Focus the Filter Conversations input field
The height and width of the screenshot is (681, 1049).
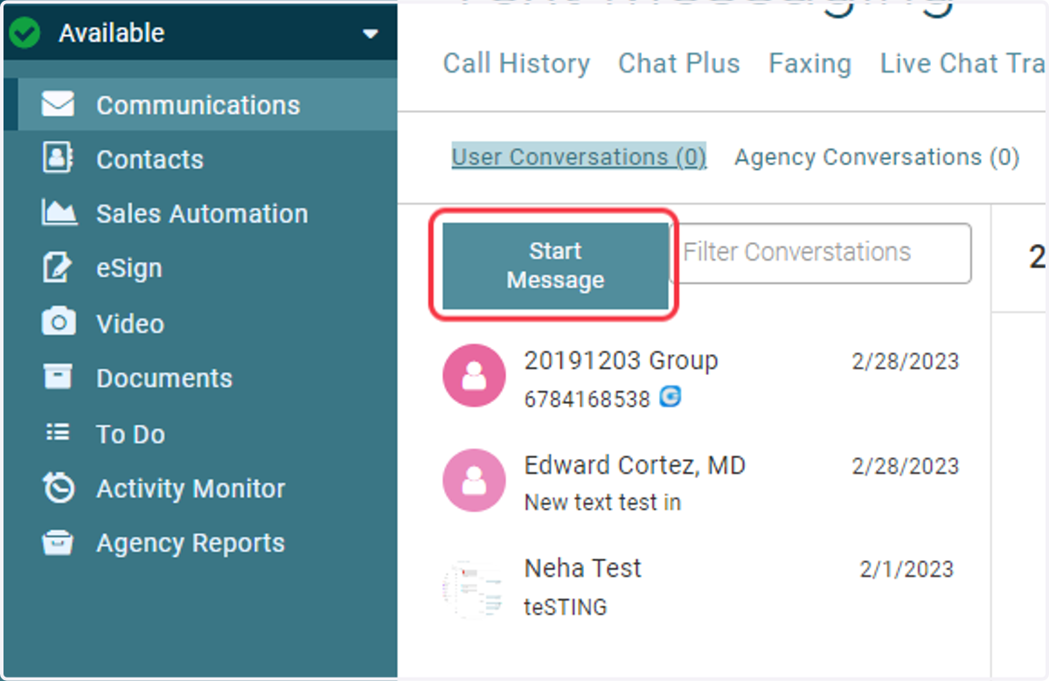click(821, 253)
